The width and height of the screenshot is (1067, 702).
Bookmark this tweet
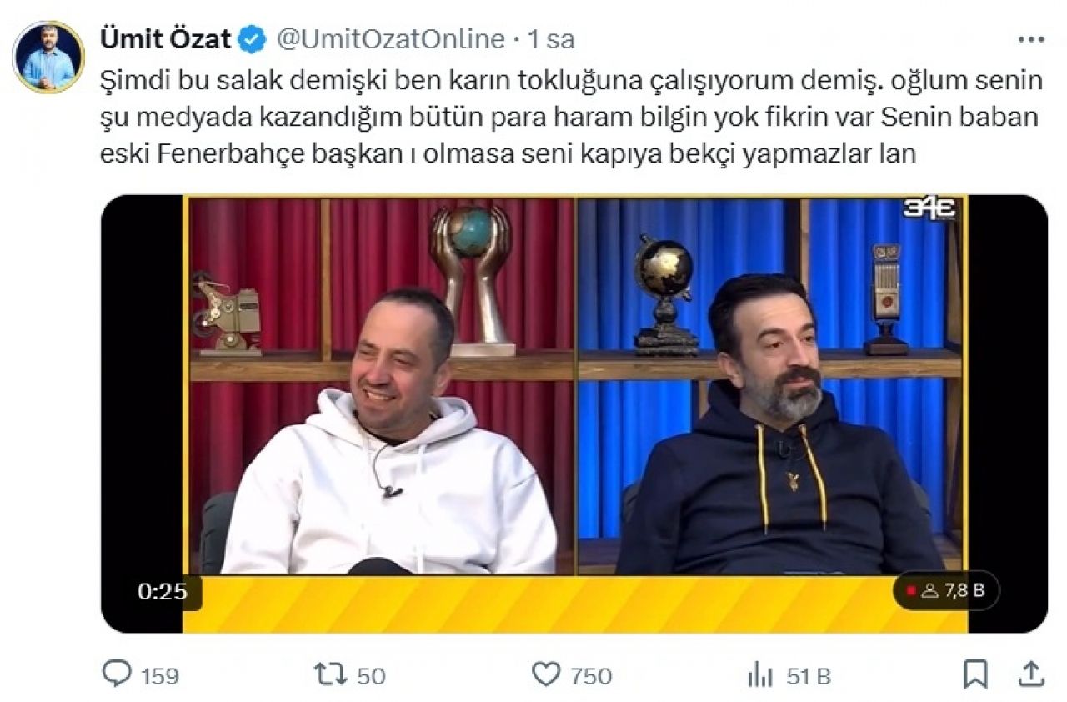coord(976,674)
